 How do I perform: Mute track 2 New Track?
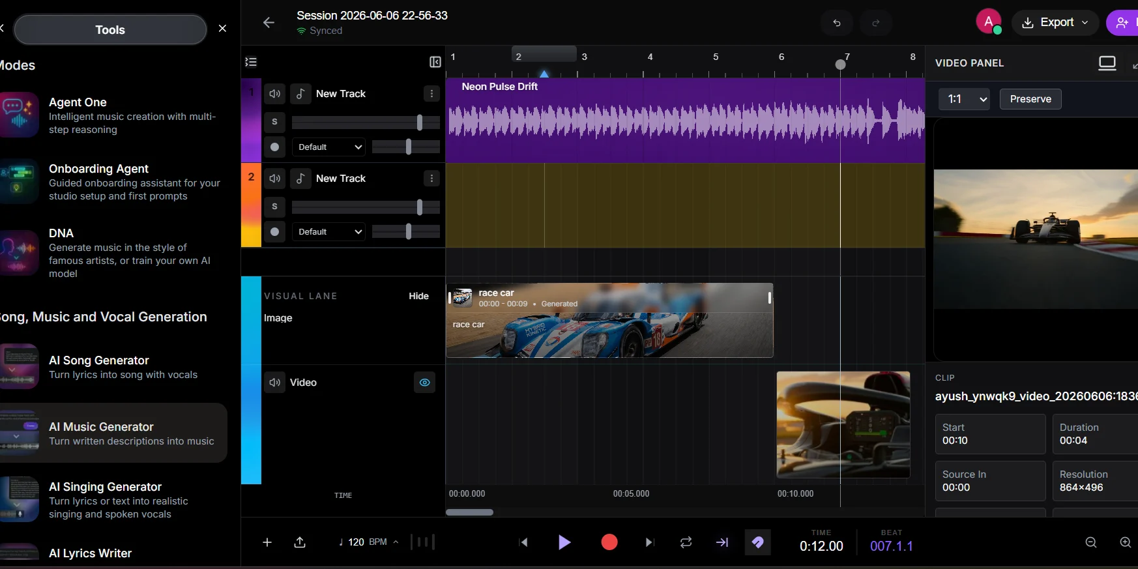(x=275, y=179)
